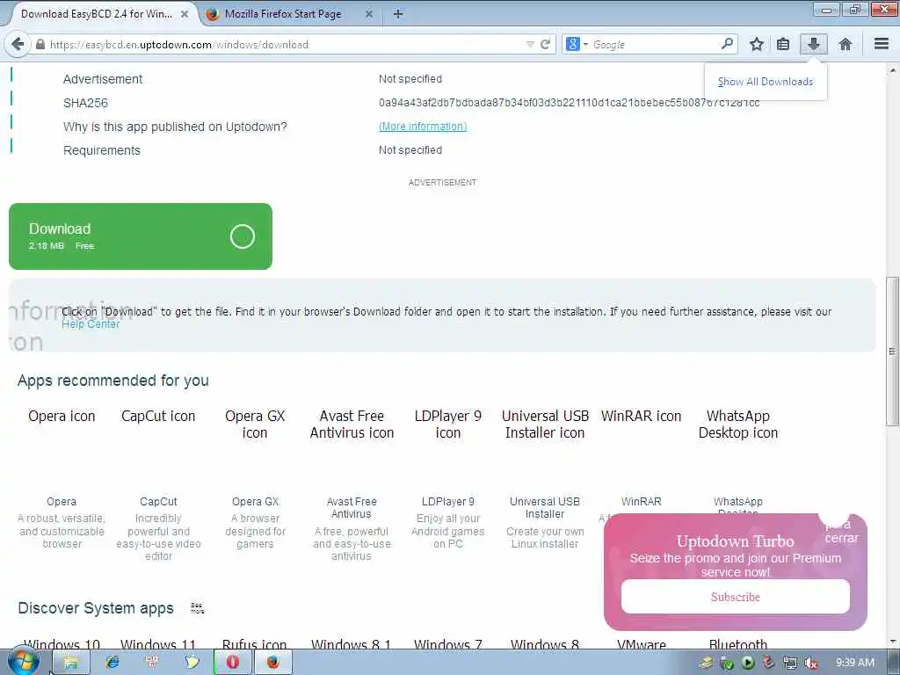Viewport: 900px width, 675px height.
Task: Toggle the downloads arrow toolbar button
Action: pyautogui.click(x=813, y=44)
